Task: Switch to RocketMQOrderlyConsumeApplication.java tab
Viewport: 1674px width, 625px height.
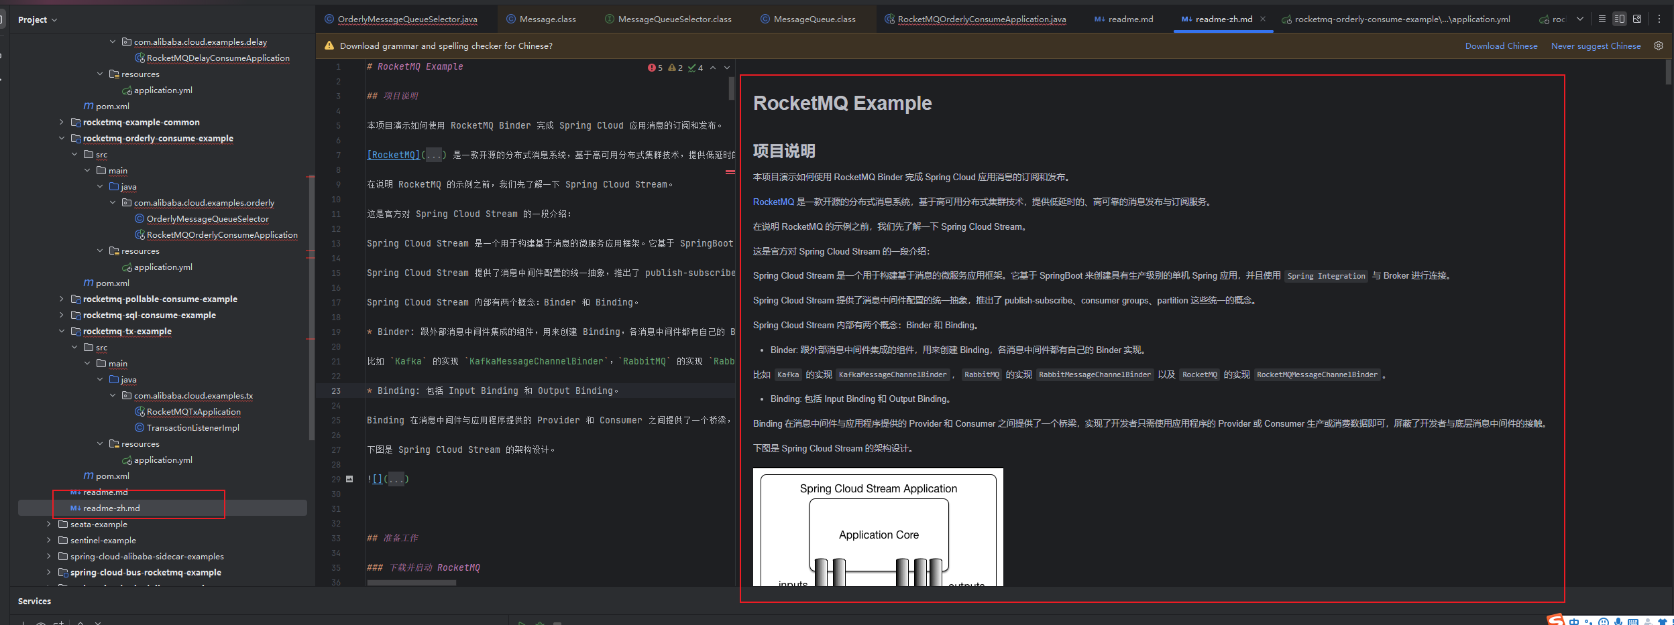Action: 975,19
